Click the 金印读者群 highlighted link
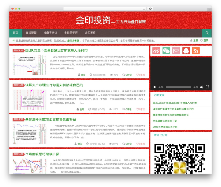 coord(73,41)
